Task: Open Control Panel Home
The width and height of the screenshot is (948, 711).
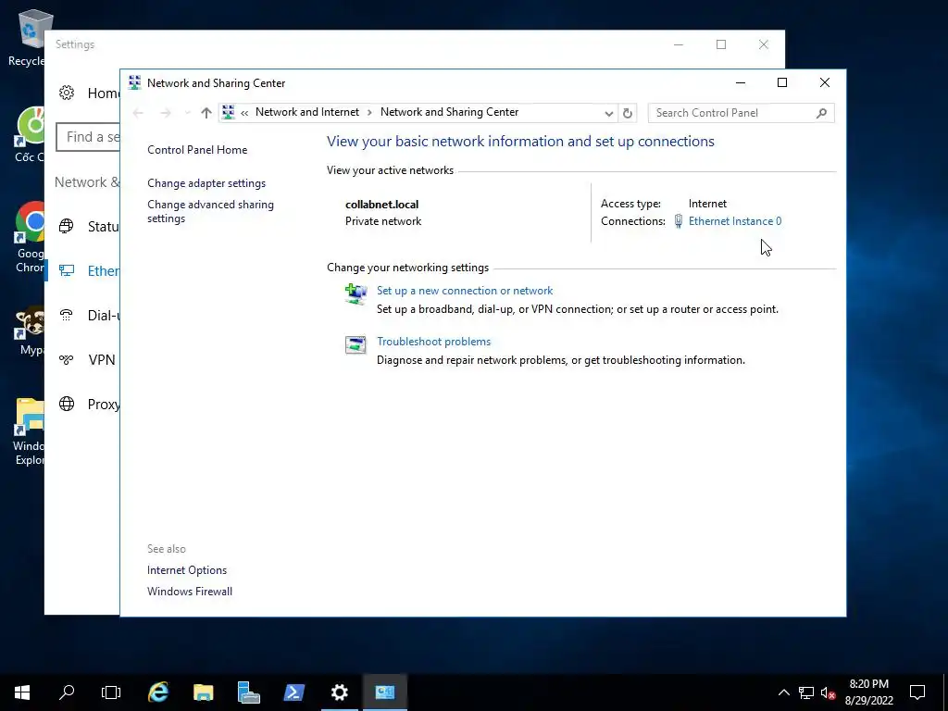Action: click(x=197, y=150)
